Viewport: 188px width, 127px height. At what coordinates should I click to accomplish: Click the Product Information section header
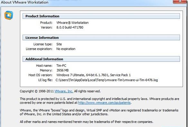[101, 16]
